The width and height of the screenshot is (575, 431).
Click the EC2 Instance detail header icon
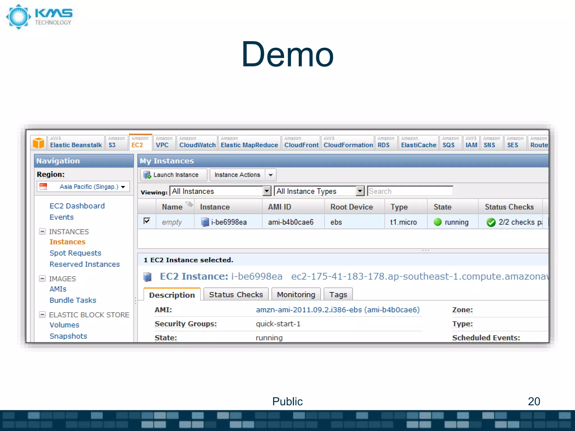[147, 277]
